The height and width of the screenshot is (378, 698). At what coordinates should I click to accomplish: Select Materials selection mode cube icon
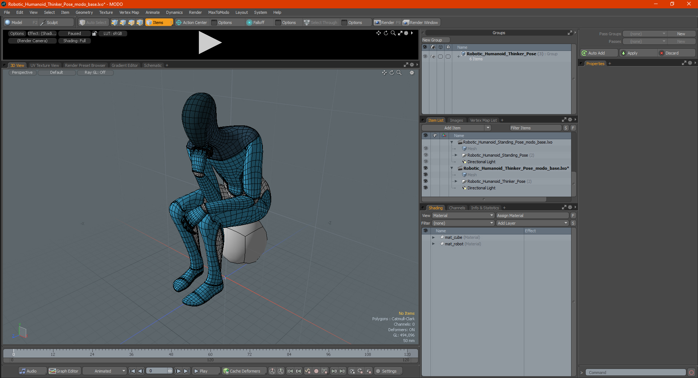(140, 23)
